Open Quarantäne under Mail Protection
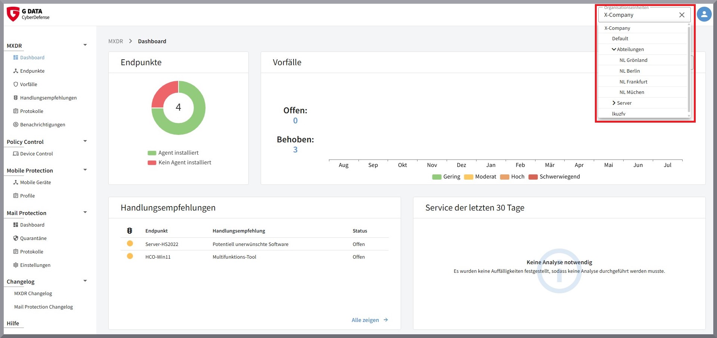Viewport: 717px width, 338px height. [x=30, y=238]
